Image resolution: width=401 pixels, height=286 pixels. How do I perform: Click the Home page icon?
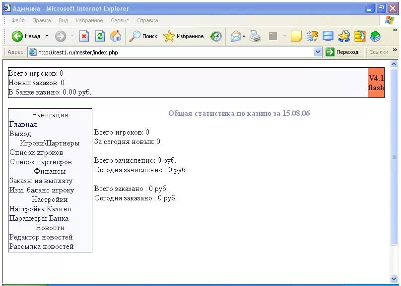pyautogui.click(x=116, y=36)
